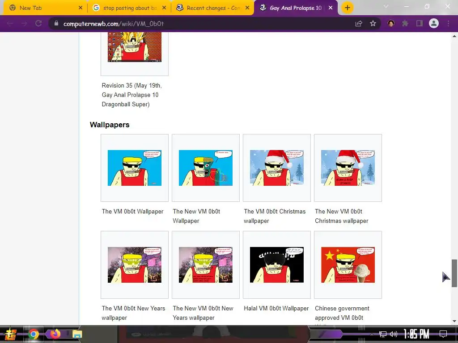The width and height of the screenshot is (458, 343).
Task: Open the New VM 0b0t New Years thumbnail
Action: (206, 265)
